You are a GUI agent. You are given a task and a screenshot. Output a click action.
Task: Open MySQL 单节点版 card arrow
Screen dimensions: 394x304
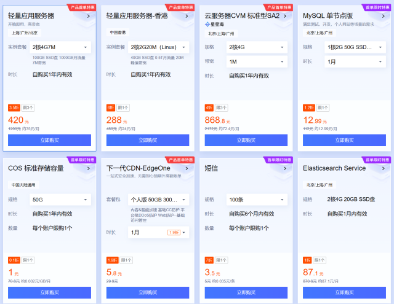point(383,17)
